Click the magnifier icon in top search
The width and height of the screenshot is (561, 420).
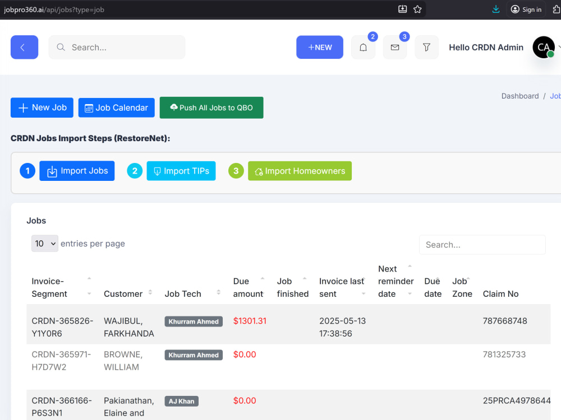[x=61, y=47]
